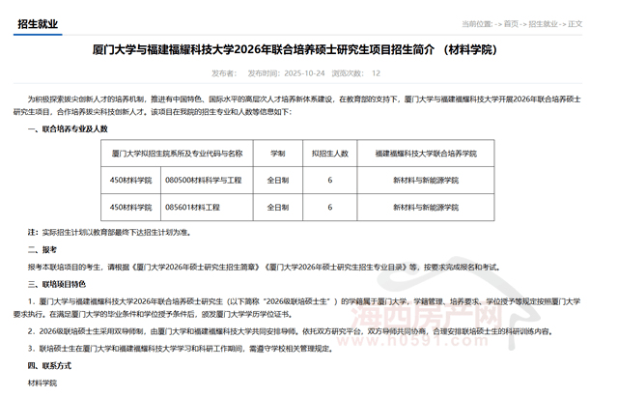Click the 二、报考 section heading

point(42,248)
